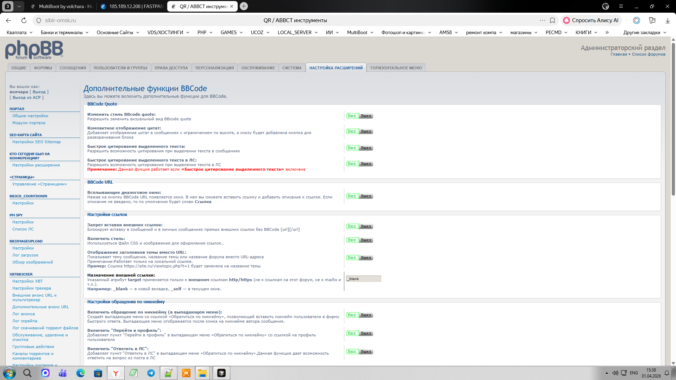Reload the page with refresh icon
Viewport: 676px width, 380px height.
pyautogui.click(x=24, y=20)
